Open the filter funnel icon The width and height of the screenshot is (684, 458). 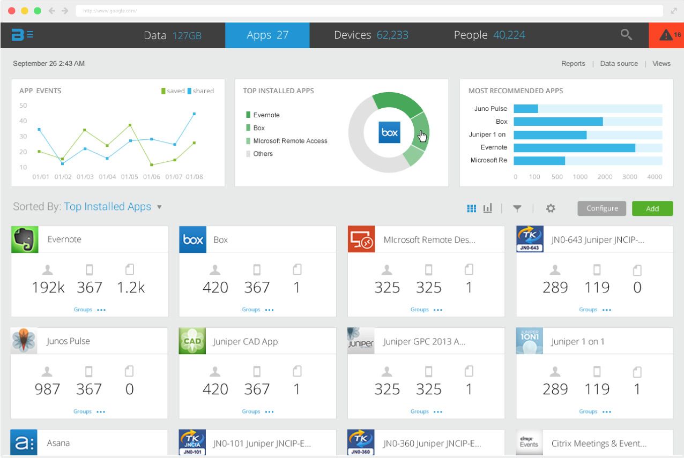(x=517, y=208)
